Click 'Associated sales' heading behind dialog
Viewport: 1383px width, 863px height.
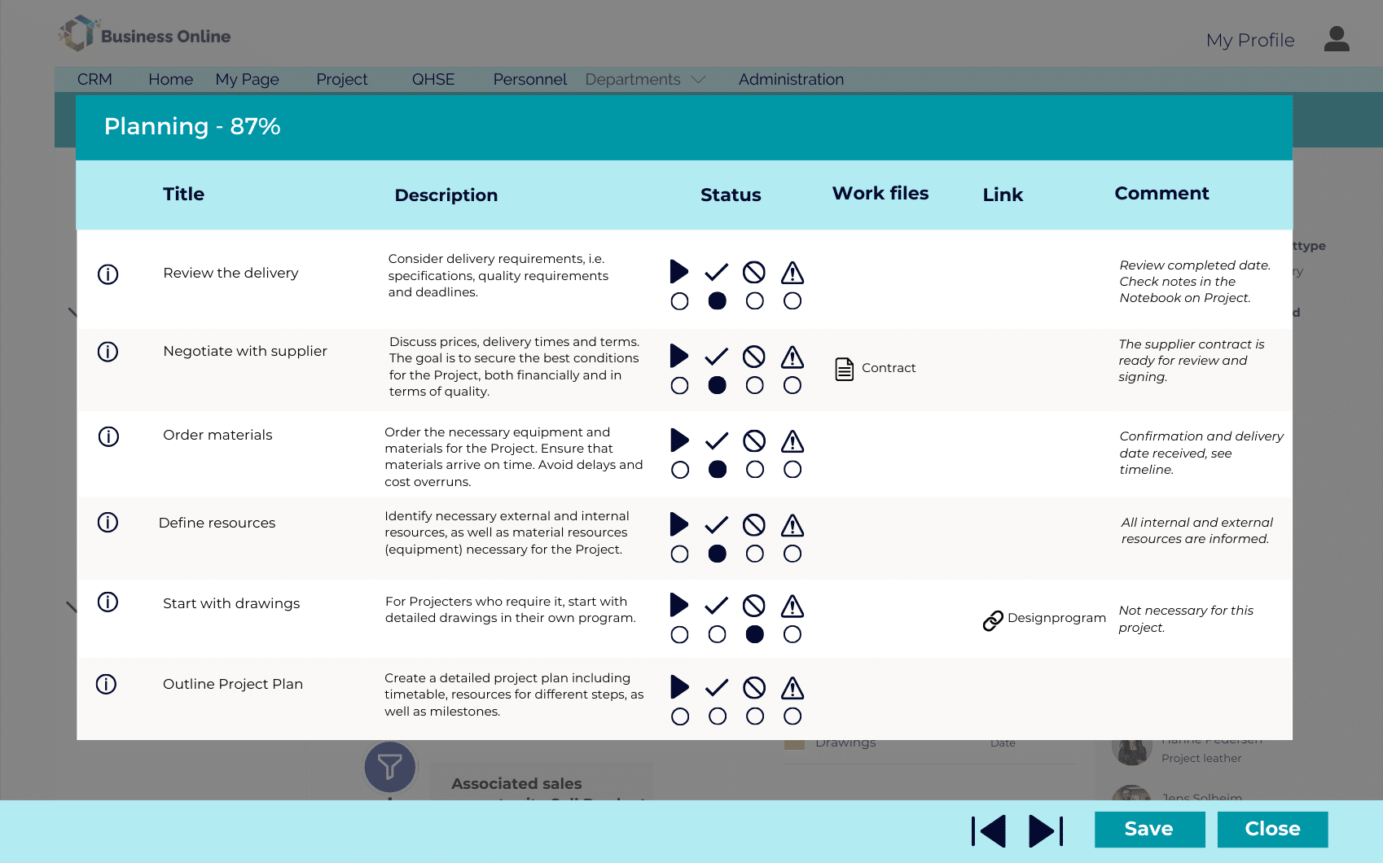click(x=516, y=784)
